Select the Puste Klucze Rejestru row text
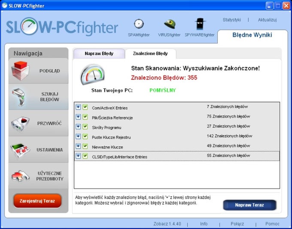Screen dimensions: 292x229 (x=111, y=137)
